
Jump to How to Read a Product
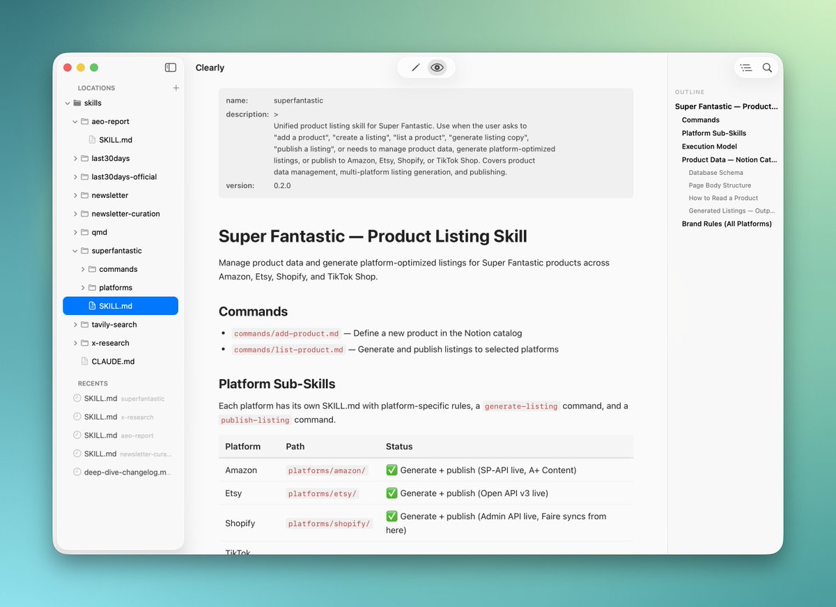click(724, 198)
